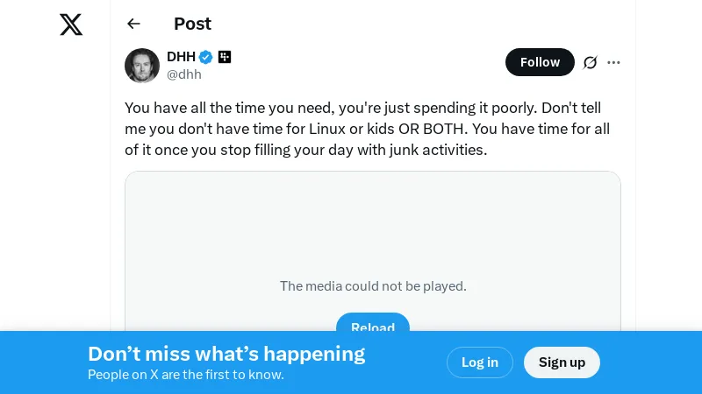Screen dimensions: 702x394
Task: Click the empty media player area
Action: point(373,228)
